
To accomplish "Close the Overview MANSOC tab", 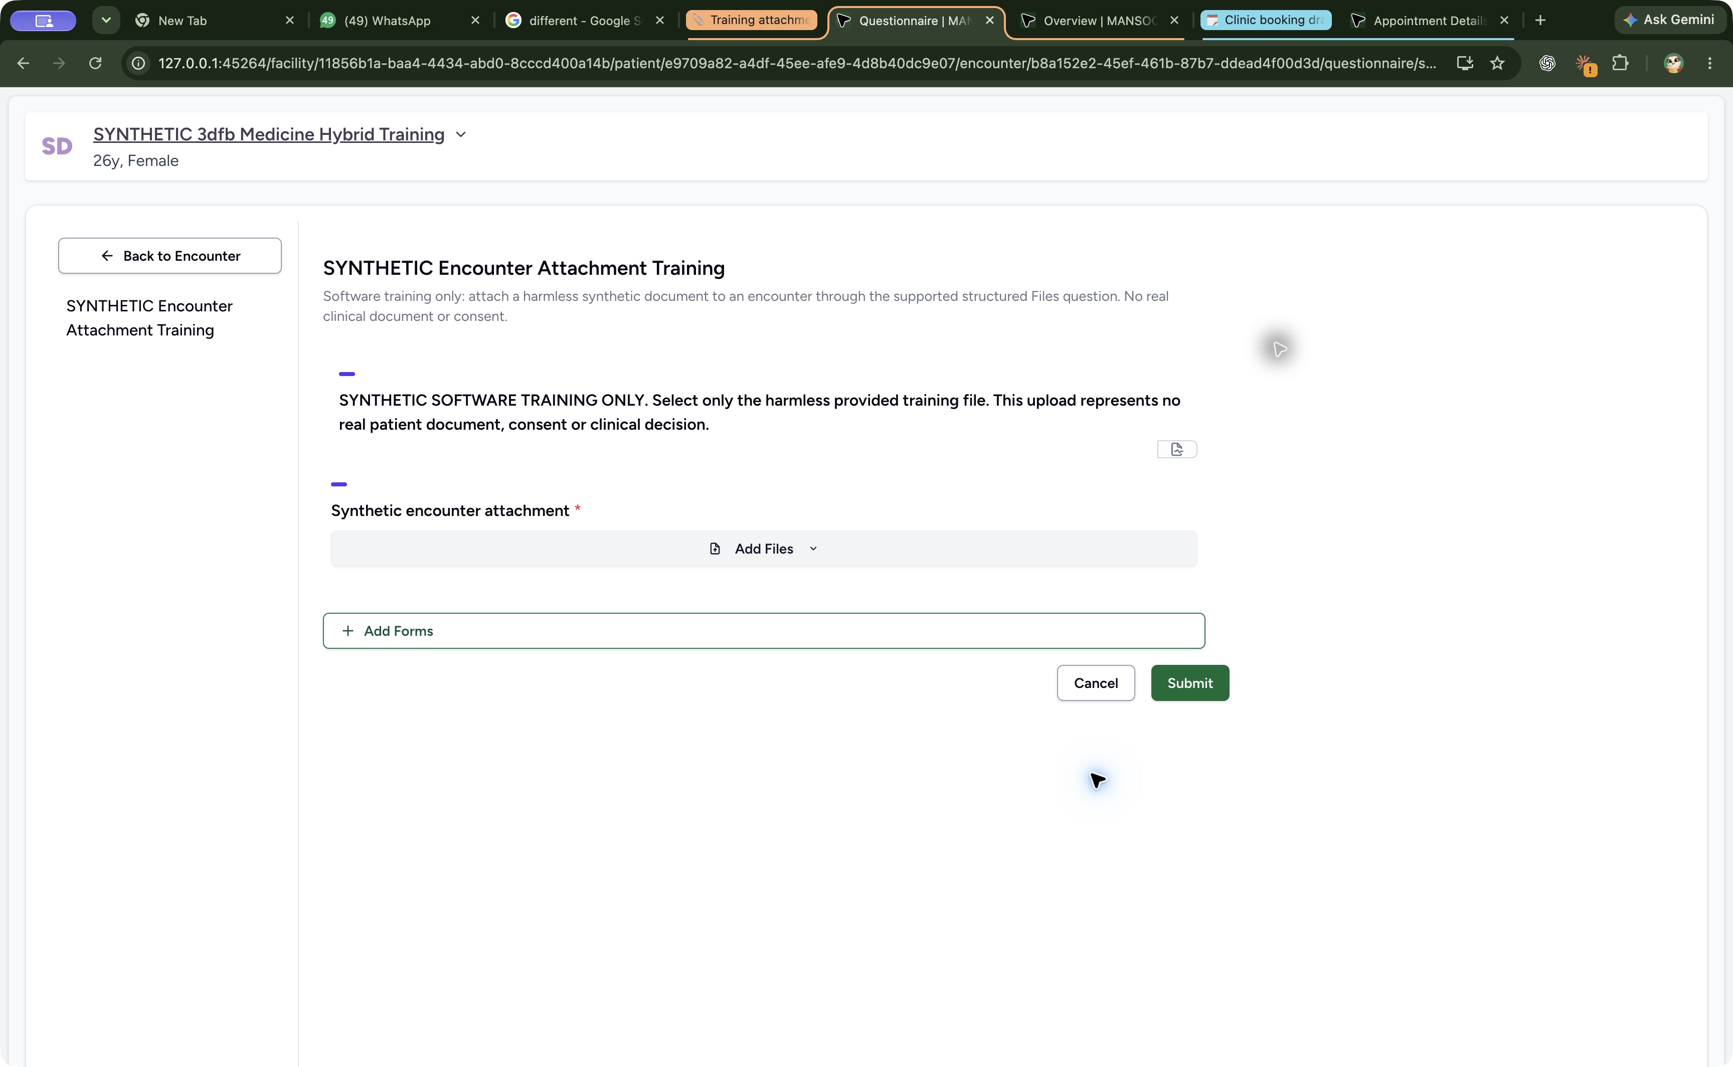I will [x=1174, y=21].
